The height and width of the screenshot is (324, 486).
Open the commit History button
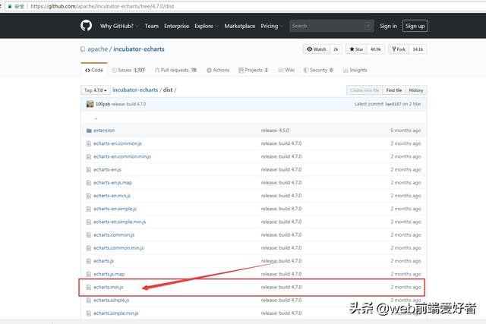pos(416,90)
